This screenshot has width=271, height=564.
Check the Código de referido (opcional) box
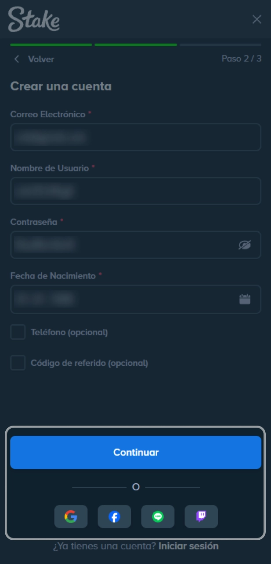[18, 363]
